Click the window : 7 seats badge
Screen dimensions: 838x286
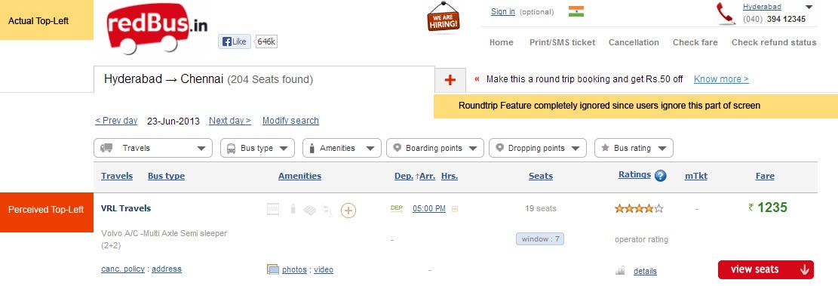pos(540,239)
